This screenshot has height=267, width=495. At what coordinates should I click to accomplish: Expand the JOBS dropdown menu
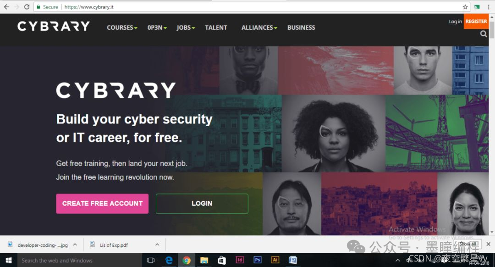(186, 28)
